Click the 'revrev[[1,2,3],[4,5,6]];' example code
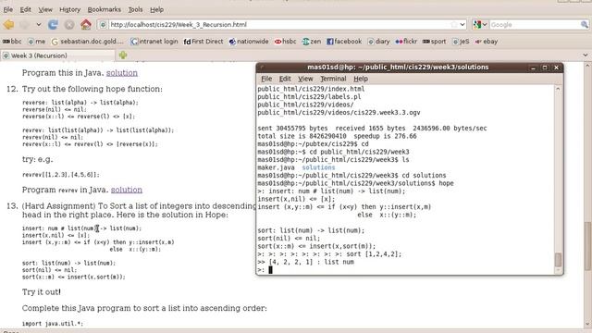This screenshot has height=333, width=592. pyautogui.click(x=61, y=175)
